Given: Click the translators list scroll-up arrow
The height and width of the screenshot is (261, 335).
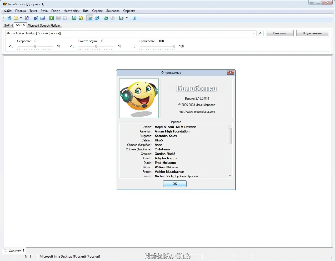Looking at the screenshot, I should click(230, 126).
